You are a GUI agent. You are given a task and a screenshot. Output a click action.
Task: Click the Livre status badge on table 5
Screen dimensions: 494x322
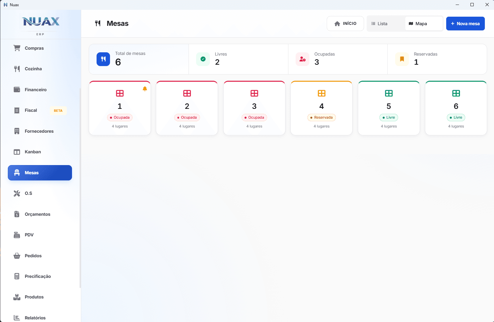pos(389,117)
